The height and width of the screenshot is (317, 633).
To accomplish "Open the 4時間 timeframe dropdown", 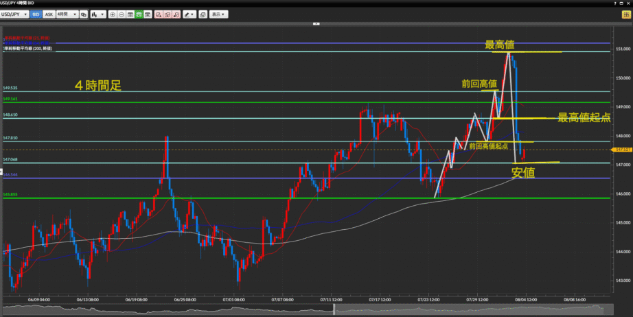I will click(67, 14).
